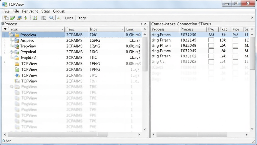Open the Trnsc column header dropdown arrow
The image size is (257, 145).
coord(62,29)
